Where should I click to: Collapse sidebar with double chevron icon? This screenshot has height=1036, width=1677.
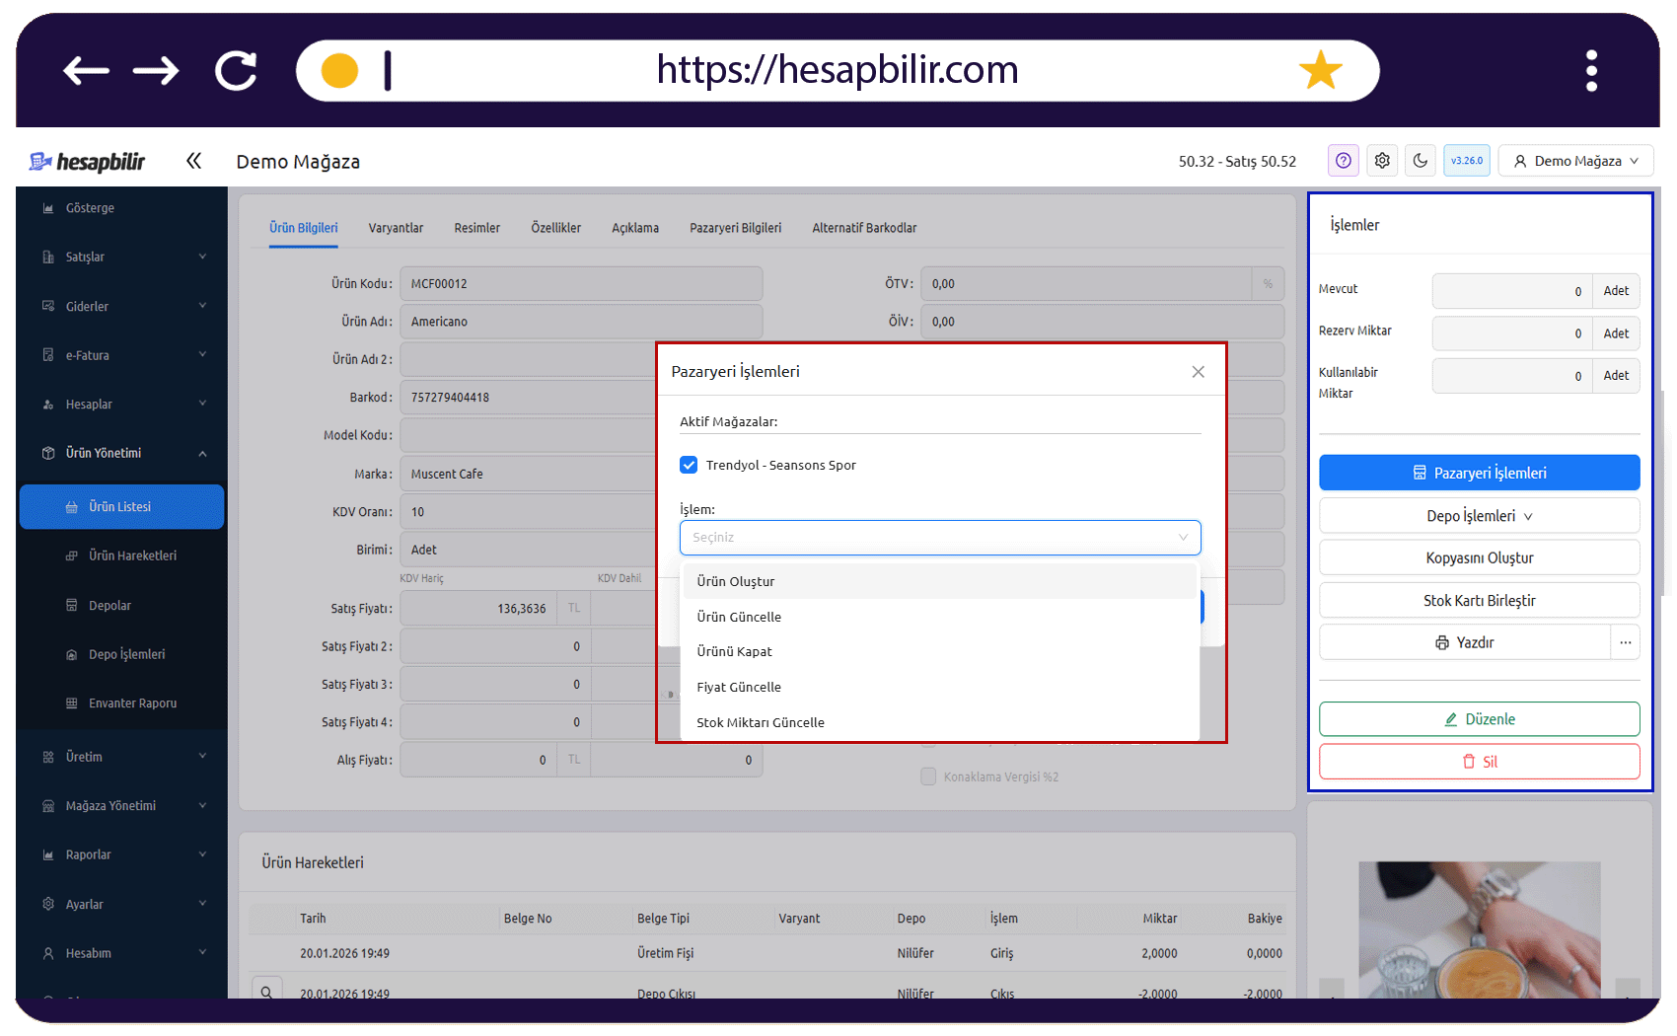193,161
